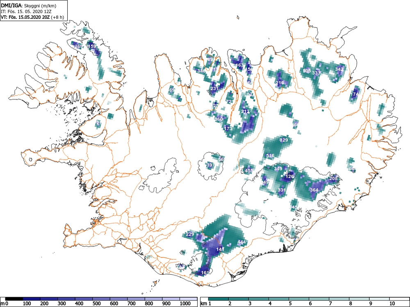This screenshot has height=307, width=410.
Task: Click the map value '163'
Action: point(240,65)
